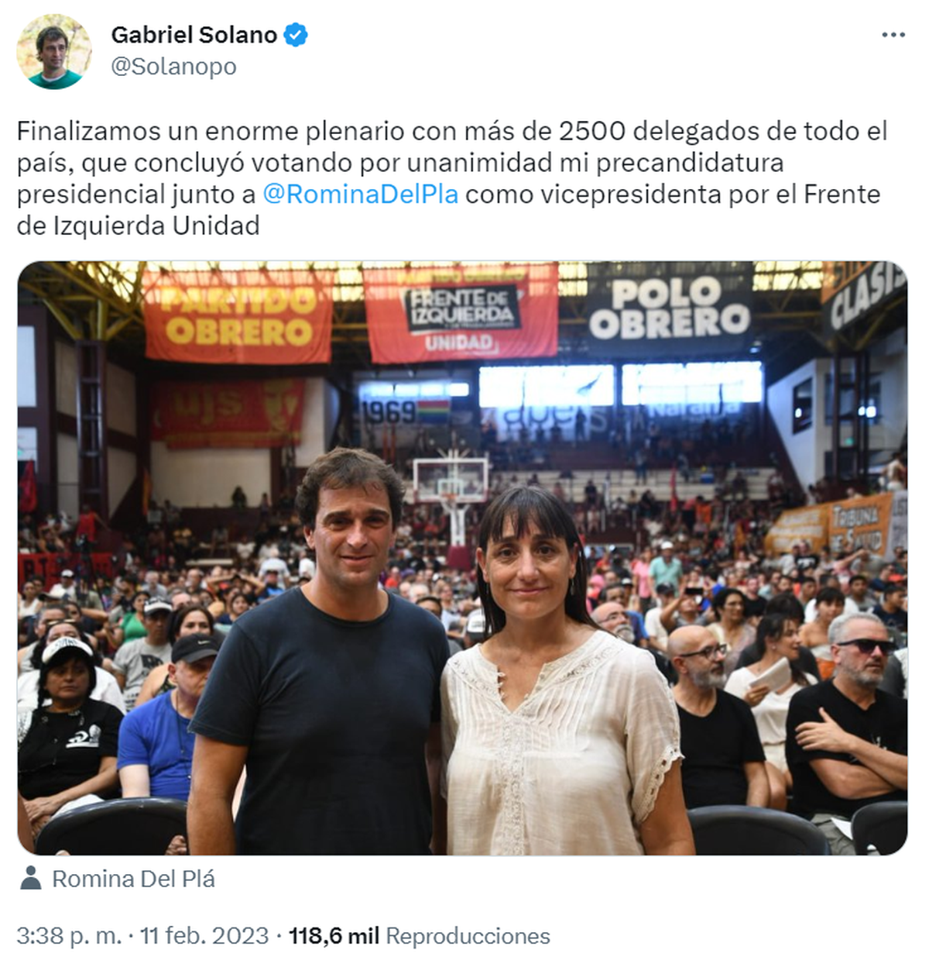
Task: View the 118,6 mil views count
Action: point(334,936)
